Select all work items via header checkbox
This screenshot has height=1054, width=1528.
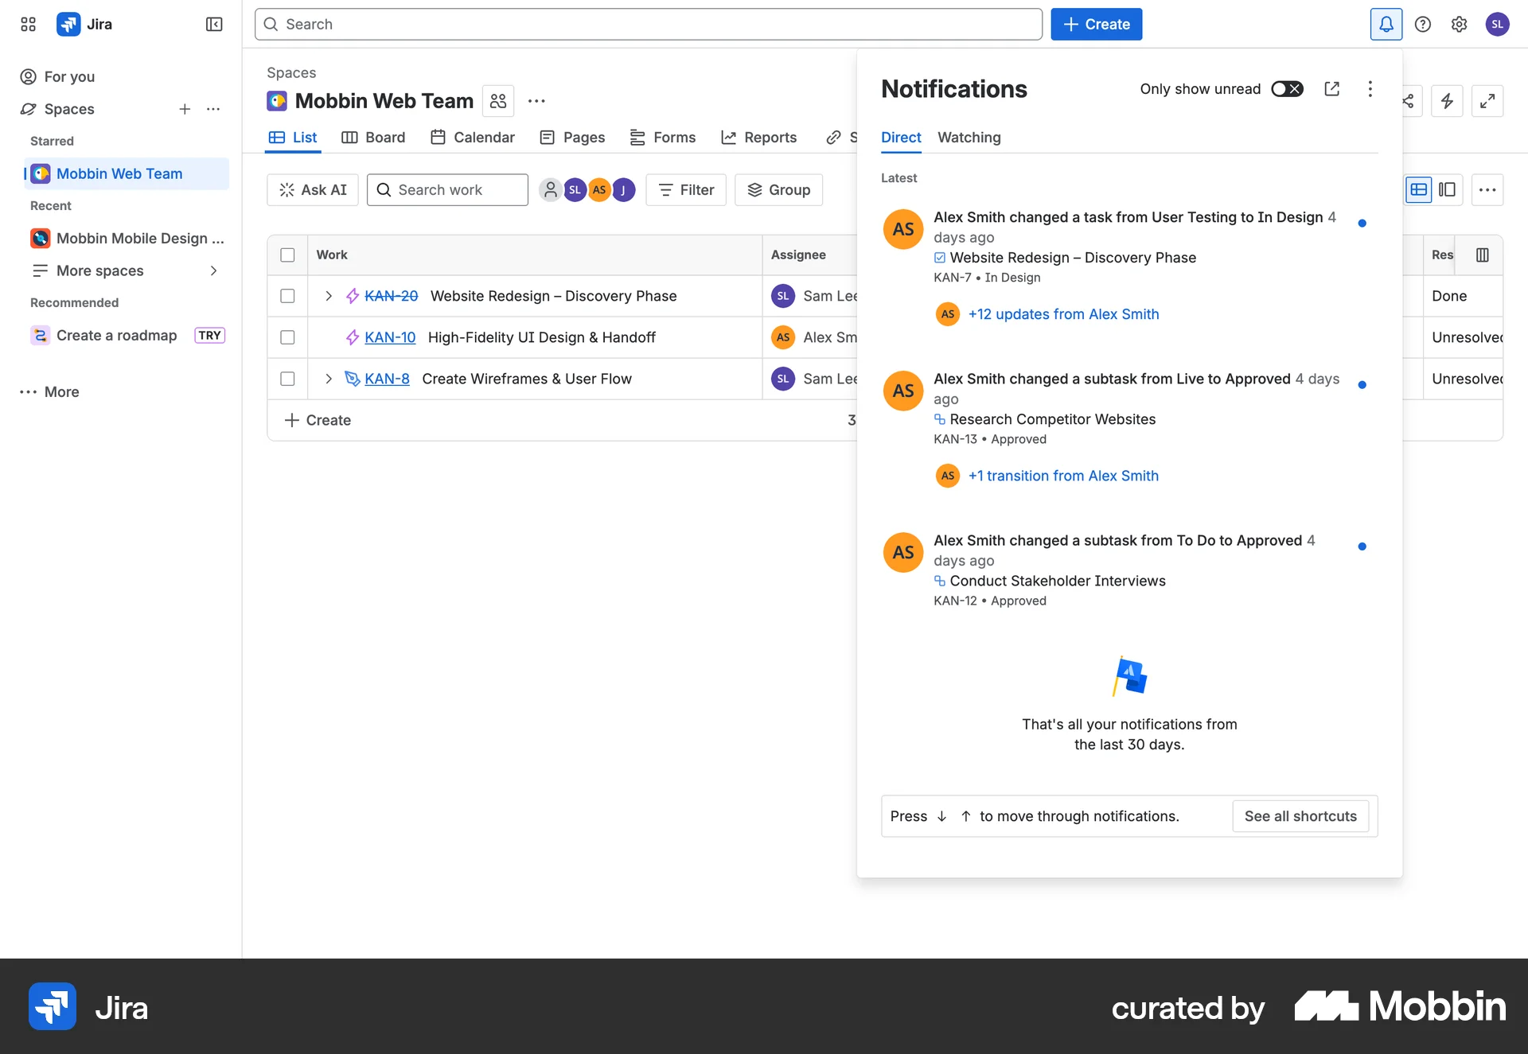tap(287, 255)
